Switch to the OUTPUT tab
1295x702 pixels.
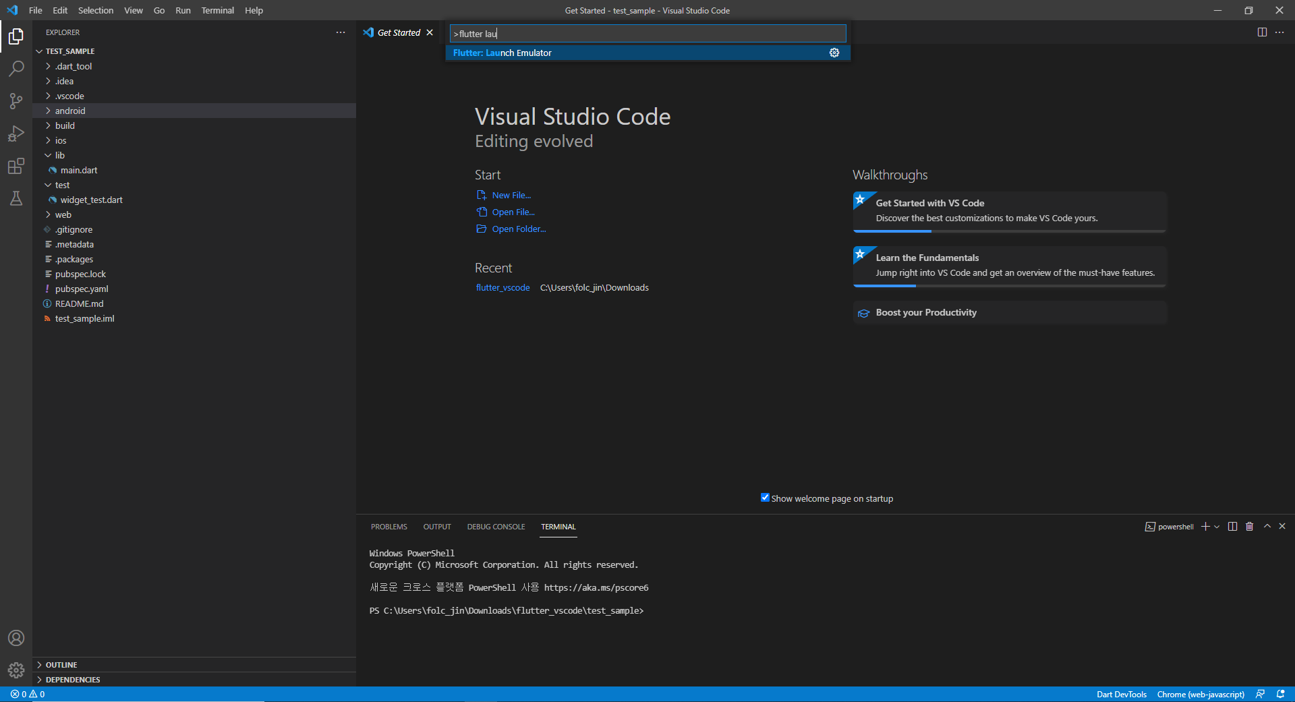(x=437, y=527)
